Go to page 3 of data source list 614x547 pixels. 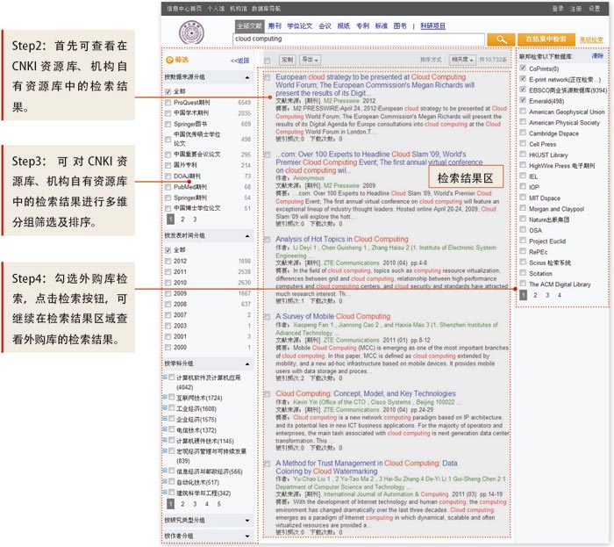(x=195, y=219)
